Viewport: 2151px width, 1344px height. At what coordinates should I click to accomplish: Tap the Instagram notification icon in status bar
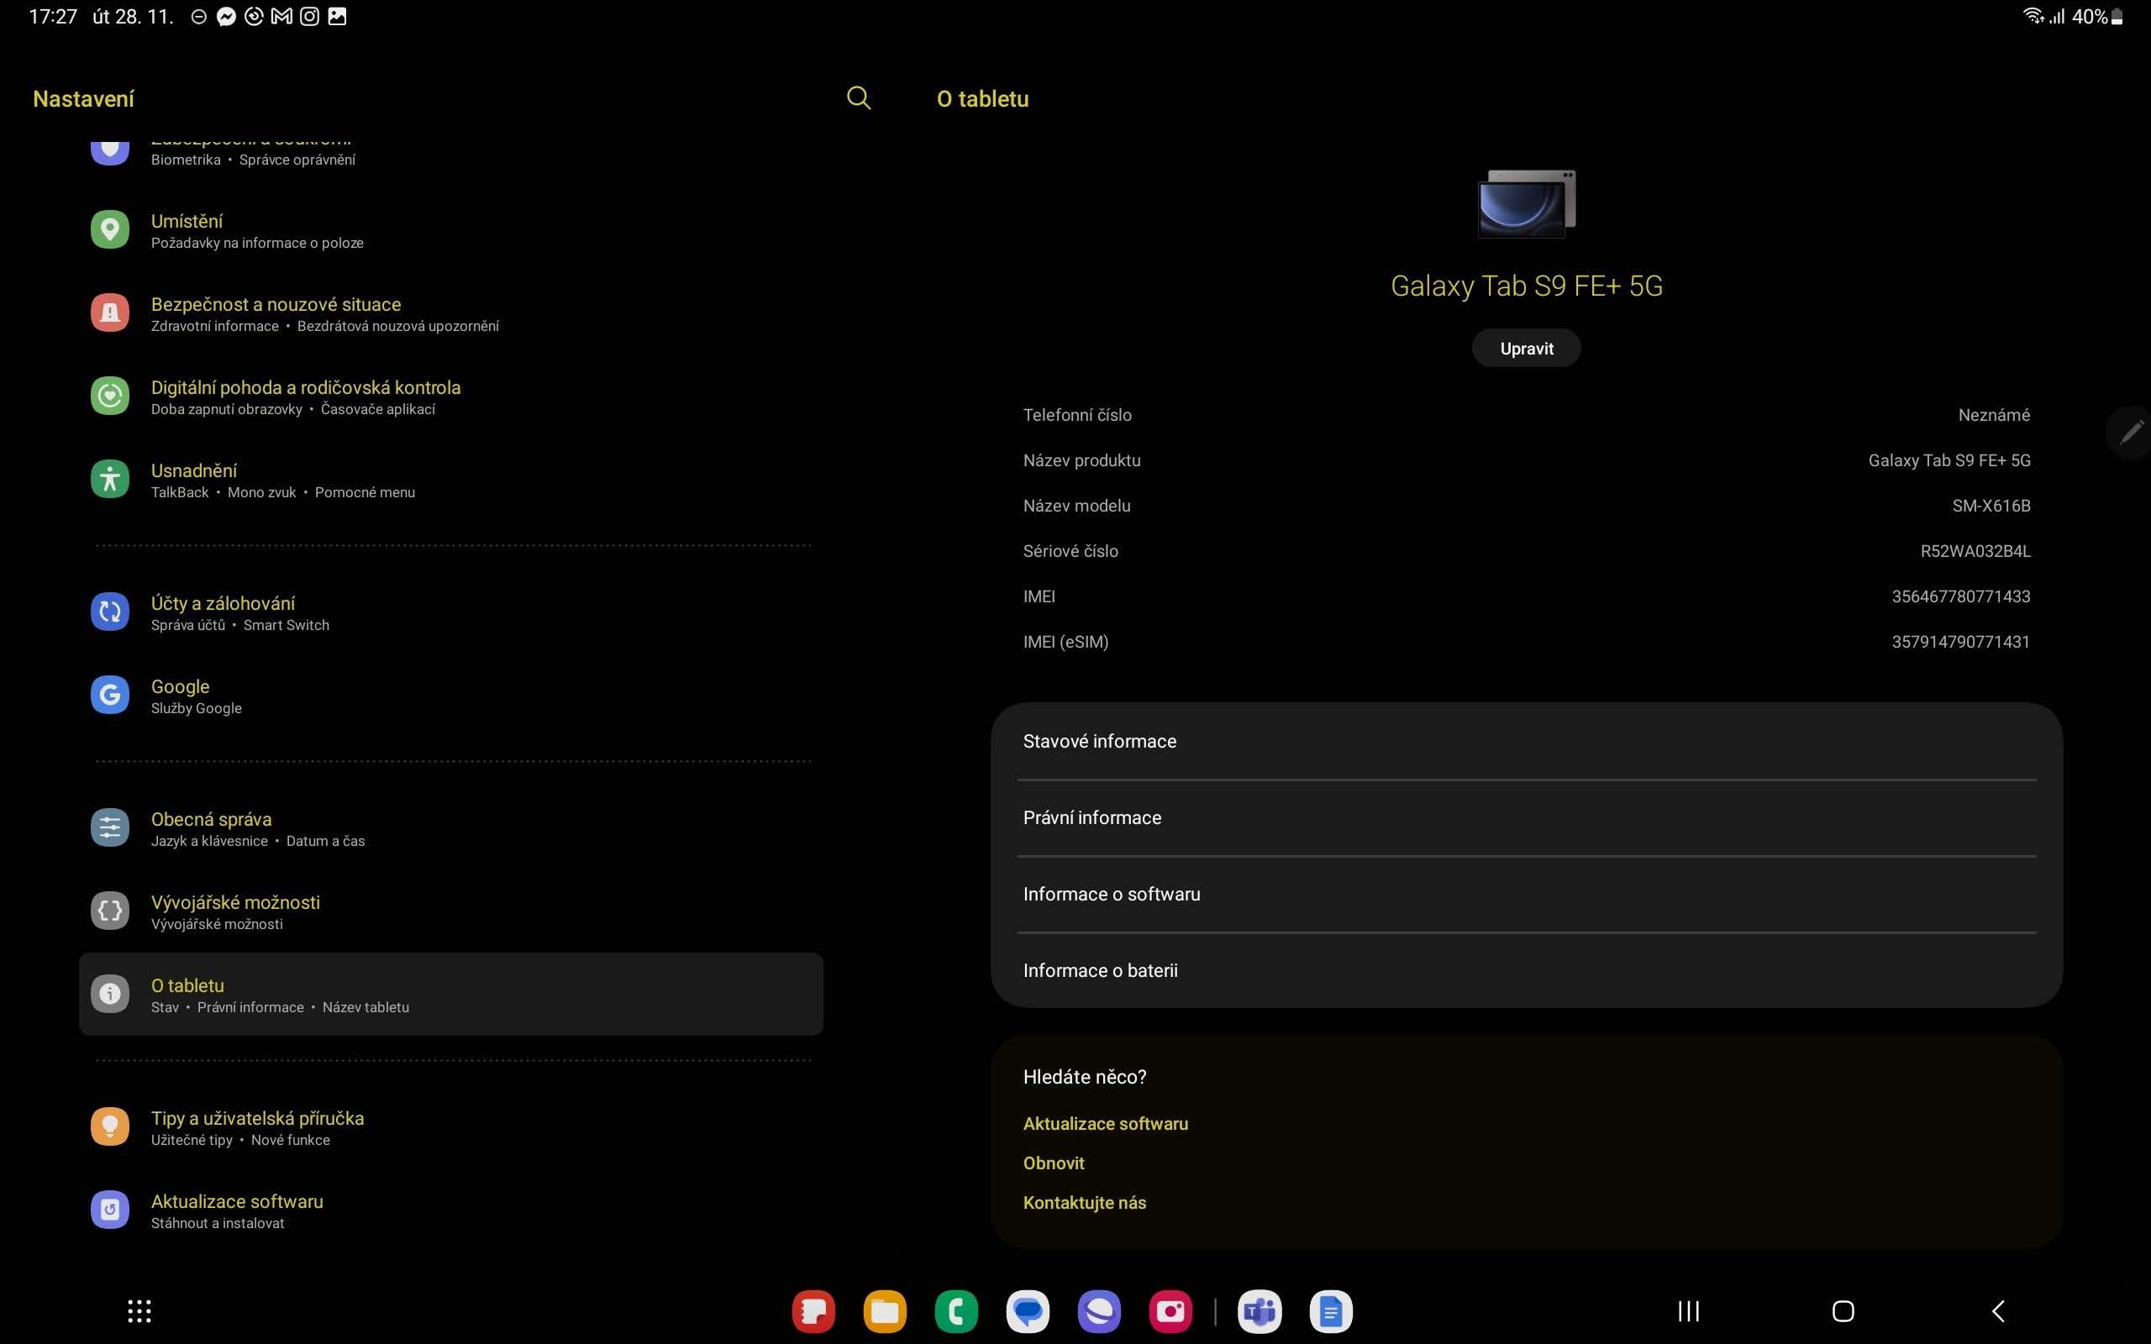point(309,16)
